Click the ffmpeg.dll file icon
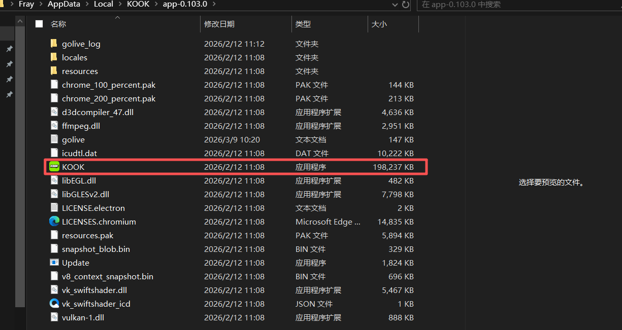622x330 pixels. pos(54,126)
